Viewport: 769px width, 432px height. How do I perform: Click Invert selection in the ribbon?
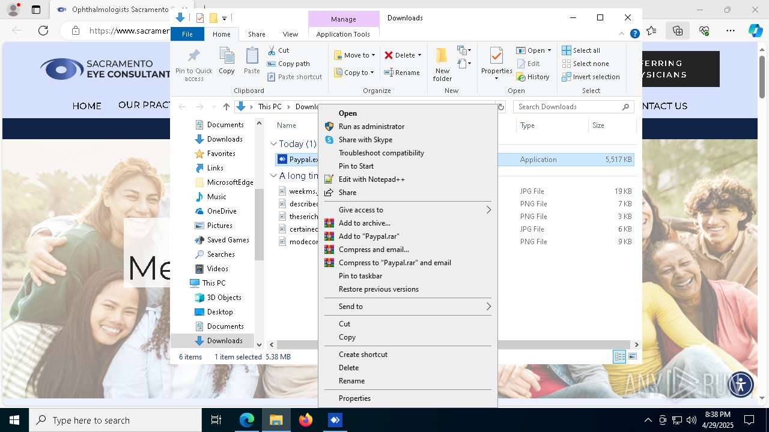click(591, 77)
